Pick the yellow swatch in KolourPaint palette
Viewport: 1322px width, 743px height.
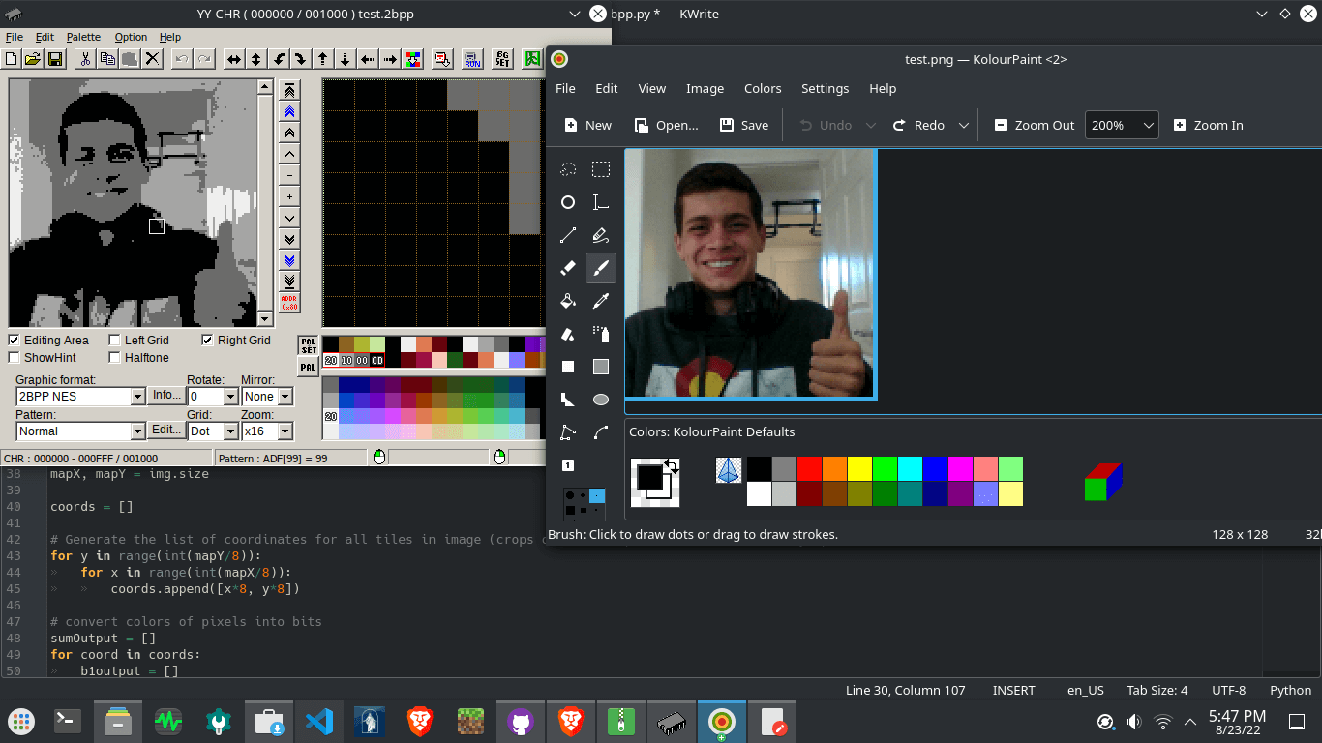859,469
